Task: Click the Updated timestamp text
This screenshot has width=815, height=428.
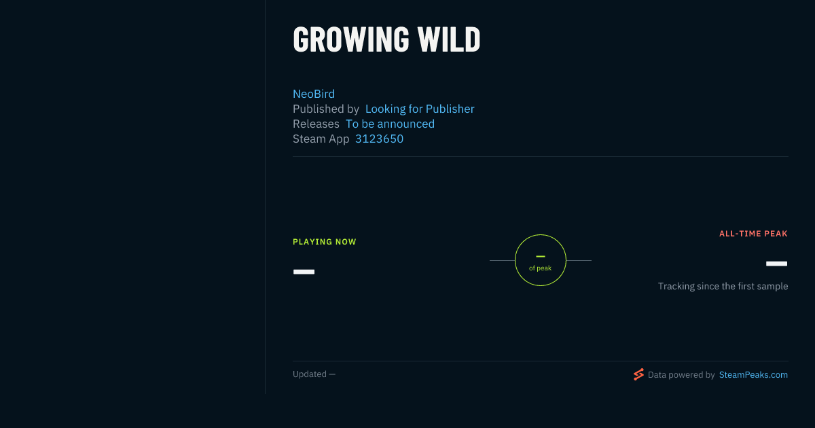Action: tap(314, 374)
